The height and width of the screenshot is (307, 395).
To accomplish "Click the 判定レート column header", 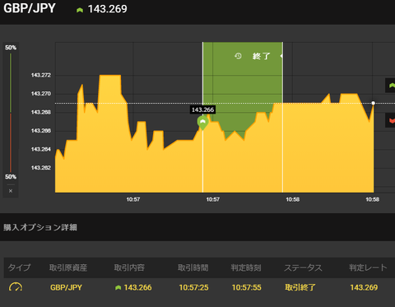I will [x=368, y=267].
